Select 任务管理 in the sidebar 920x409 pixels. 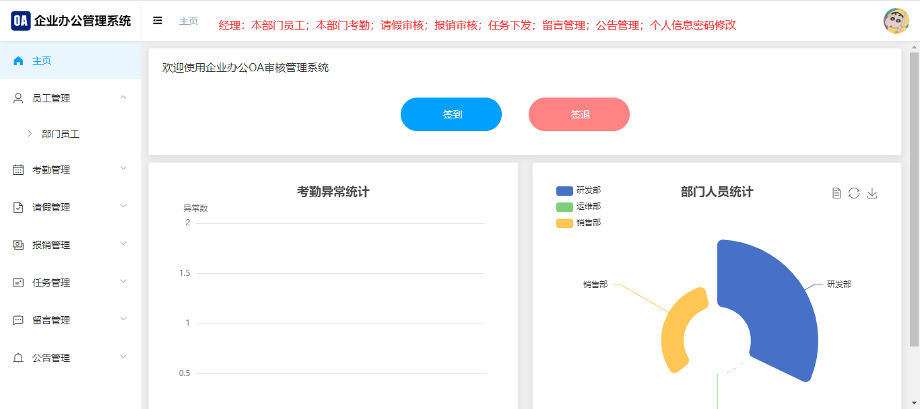[51, 283]
